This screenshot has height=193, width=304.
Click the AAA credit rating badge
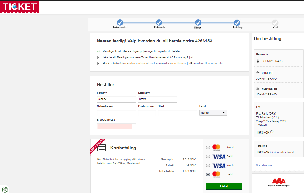pos(279,182)
